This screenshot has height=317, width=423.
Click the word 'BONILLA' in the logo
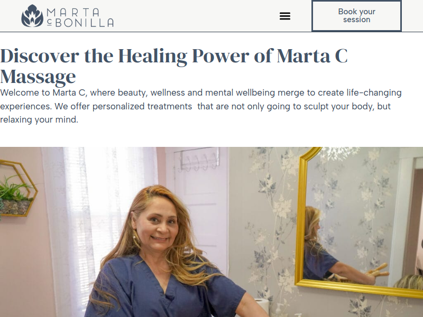[x=85, y=23]
